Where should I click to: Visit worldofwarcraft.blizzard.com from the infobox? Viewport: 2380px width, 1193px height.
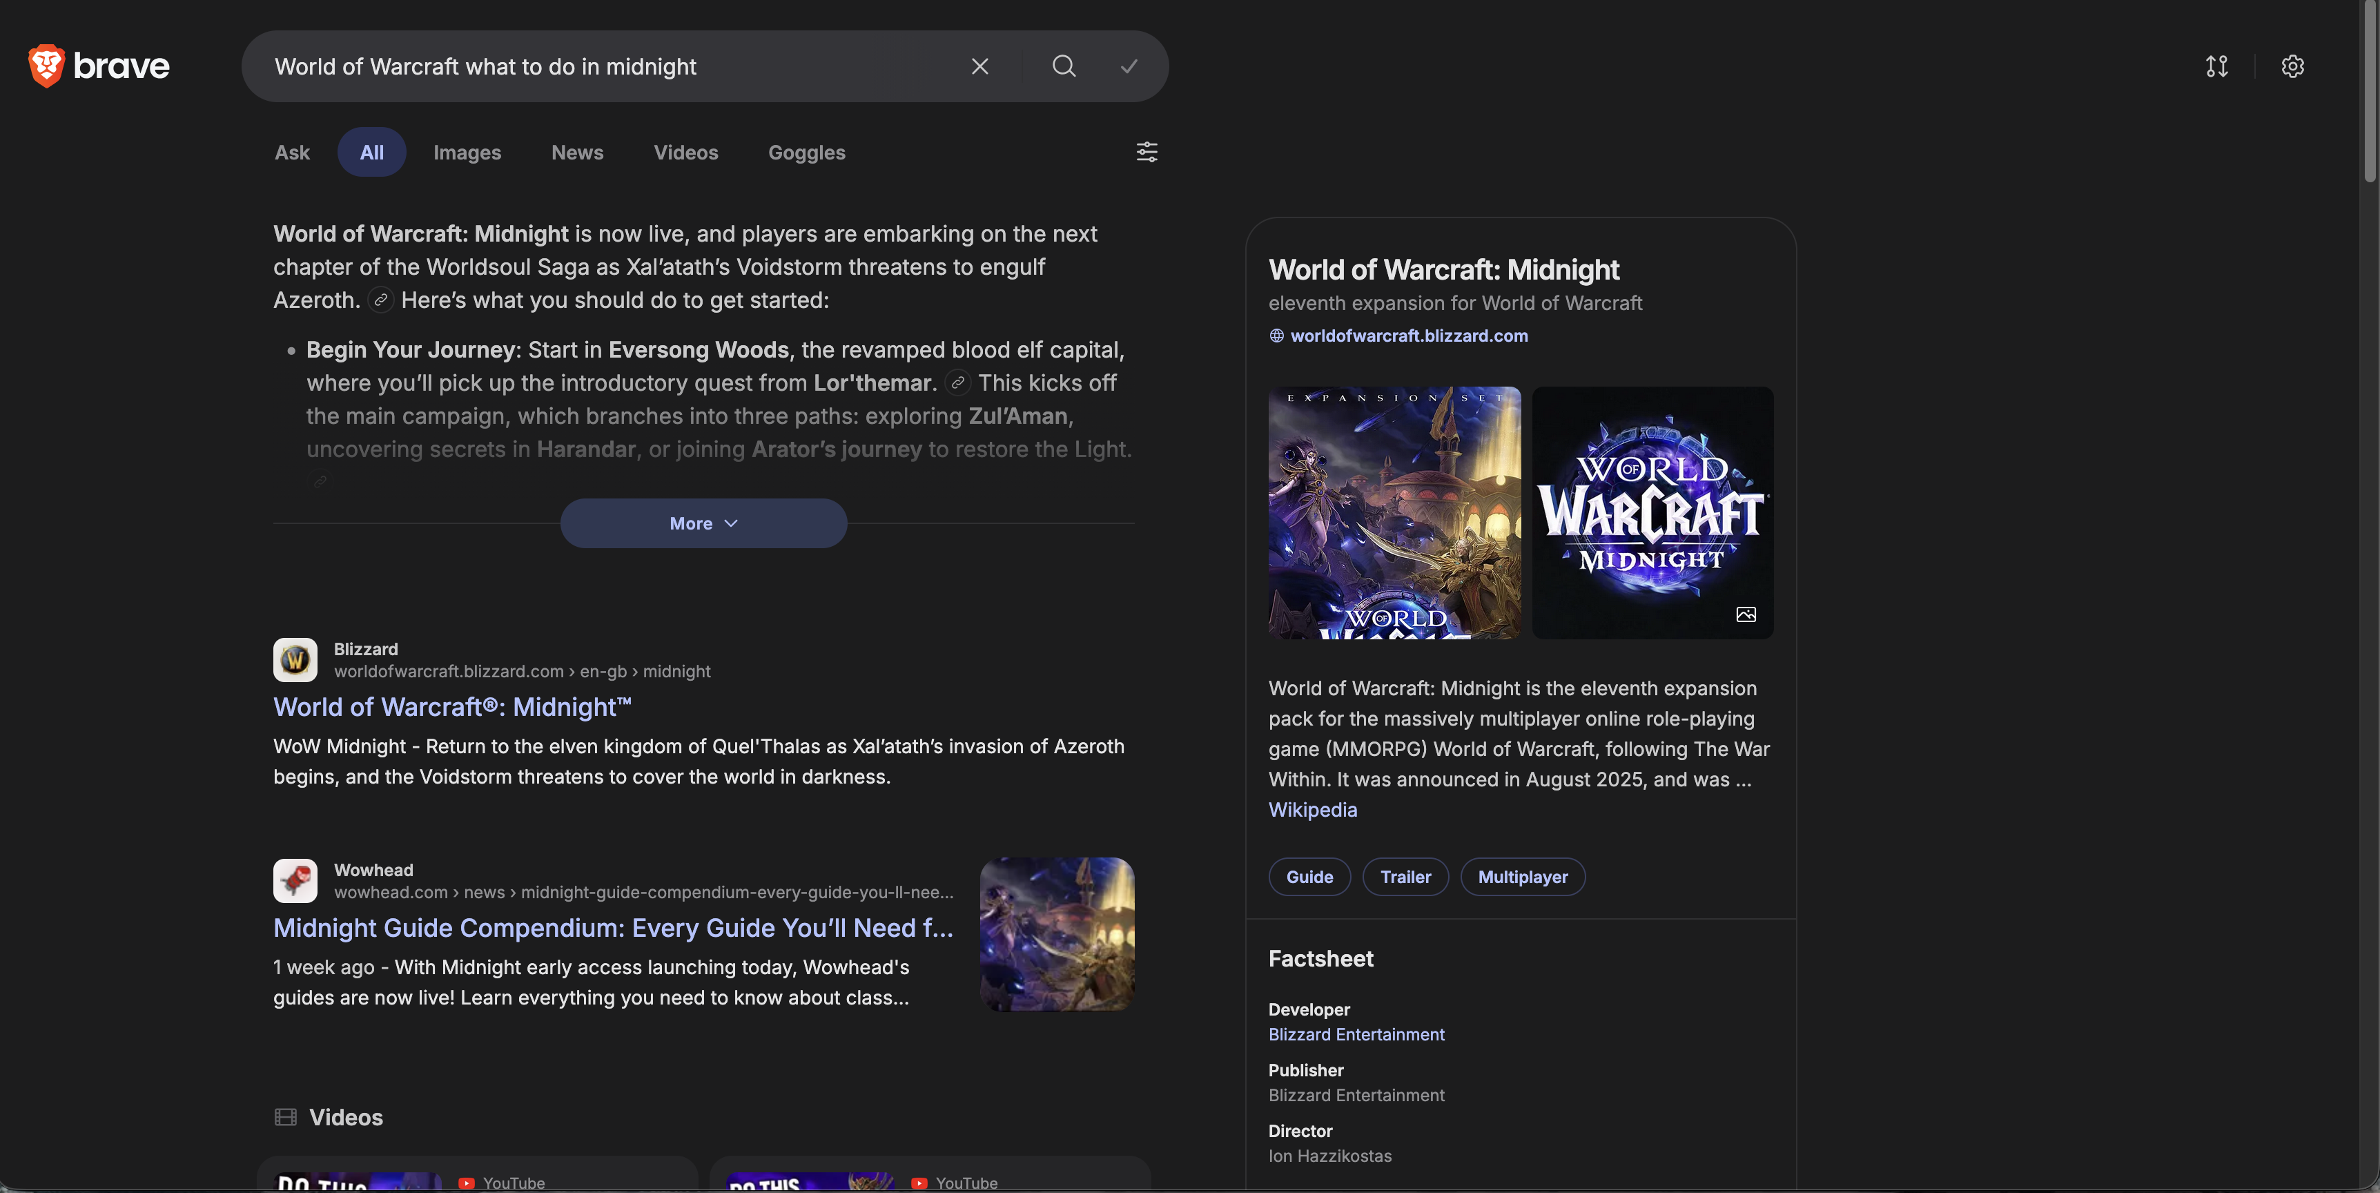(x=1409, y=336)
